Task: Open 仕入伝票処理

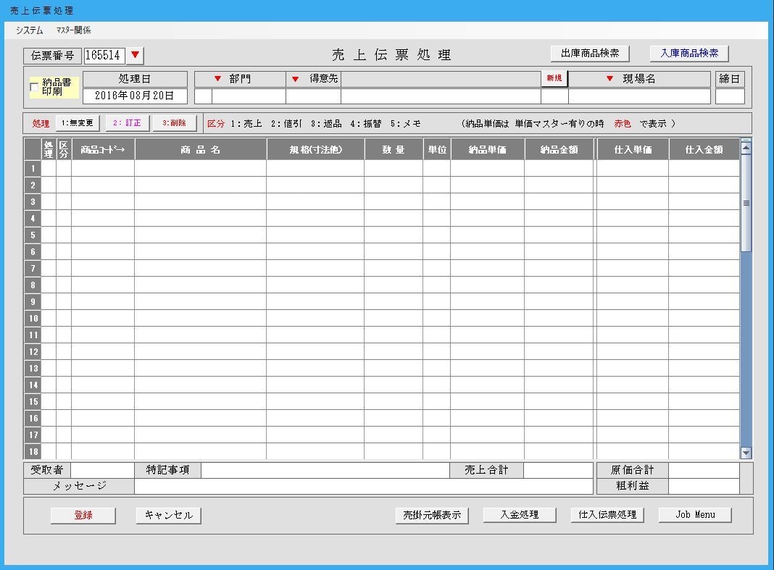Action: coord(607,515)
